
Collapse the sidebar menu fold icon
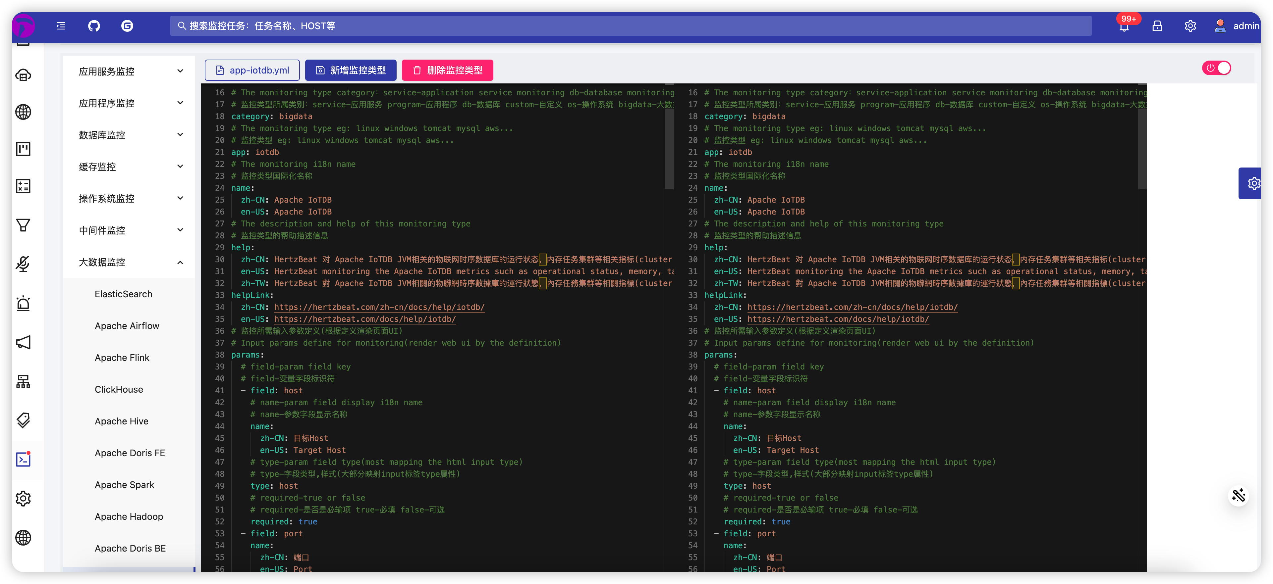tap(61, 26)
